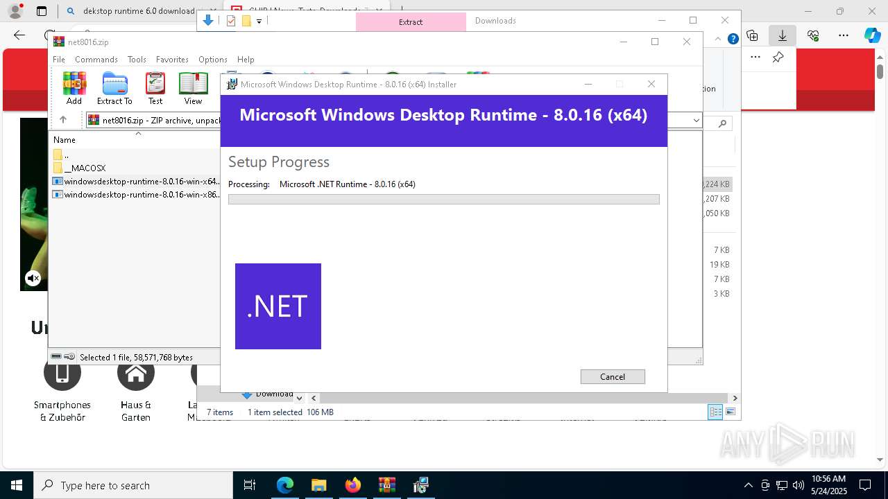This screenshot has width=888, height=499.
Task: Unmute the video on the webpage
Action: point(33,279)
